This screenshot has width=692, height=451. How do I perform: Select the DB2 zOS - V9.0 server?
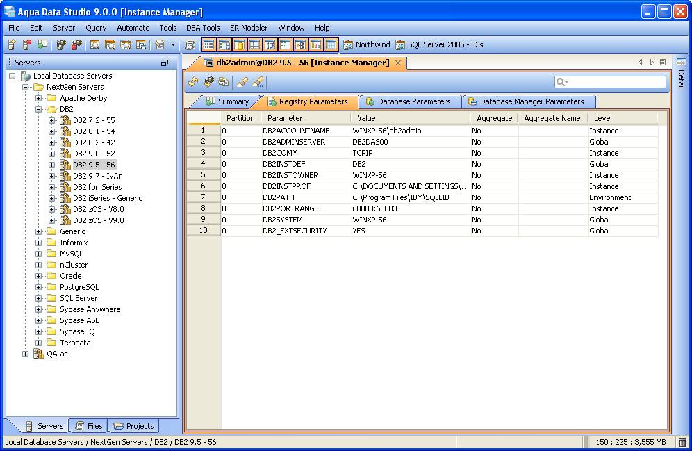pos(99,220)
